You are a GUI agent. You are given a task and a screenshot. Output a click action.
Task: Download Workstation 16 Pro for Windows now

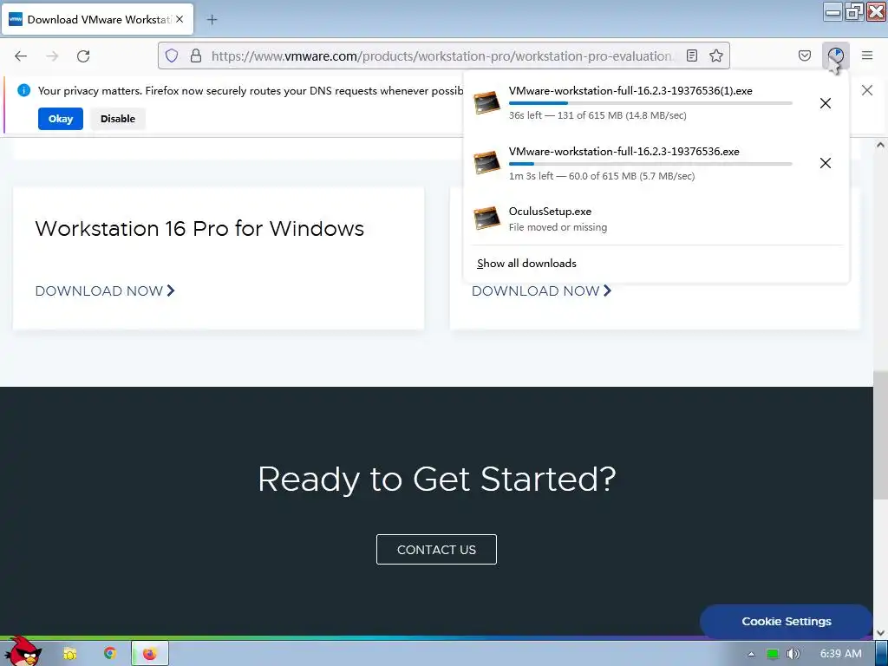[x=105, y=291]
